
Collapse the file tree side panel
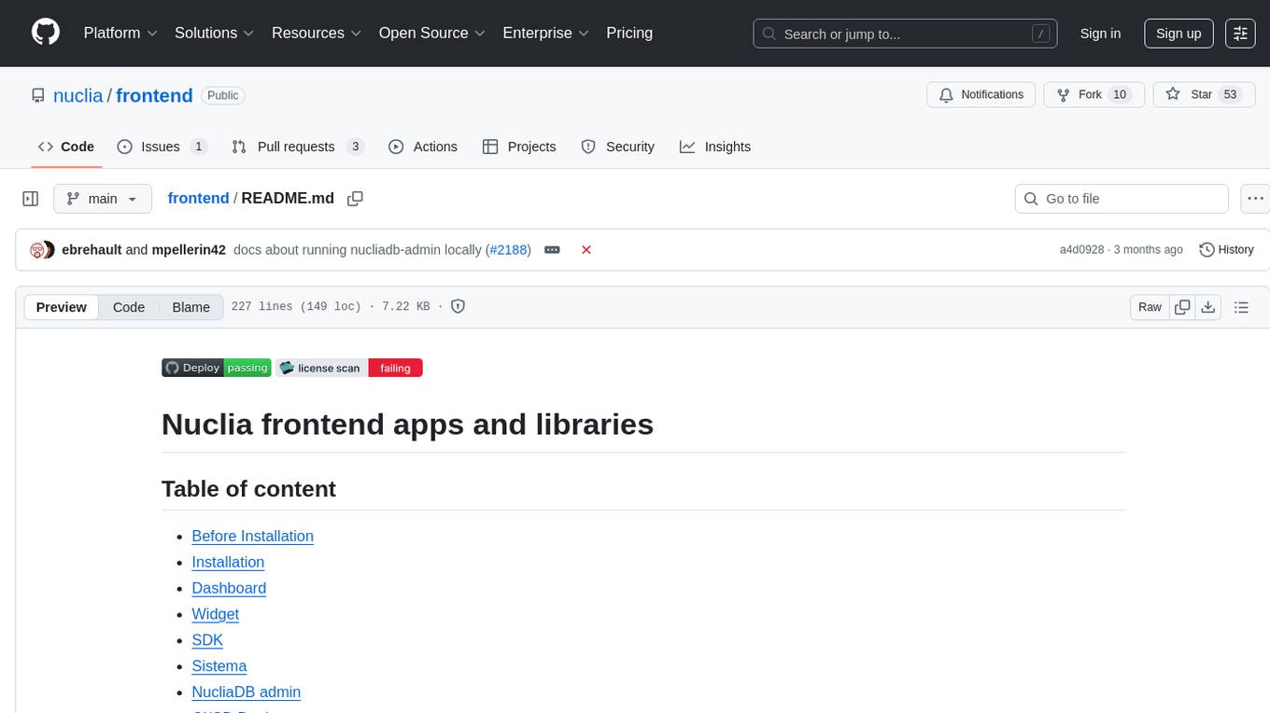[x=31, y=199]
